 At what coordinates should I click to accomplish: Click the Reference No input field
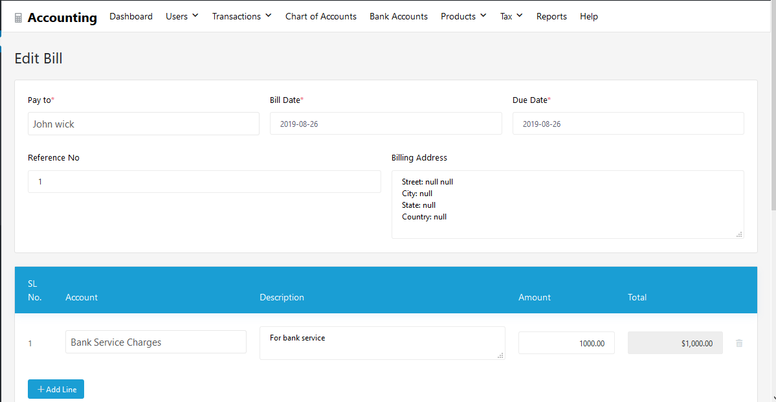[x=204, y=182]
